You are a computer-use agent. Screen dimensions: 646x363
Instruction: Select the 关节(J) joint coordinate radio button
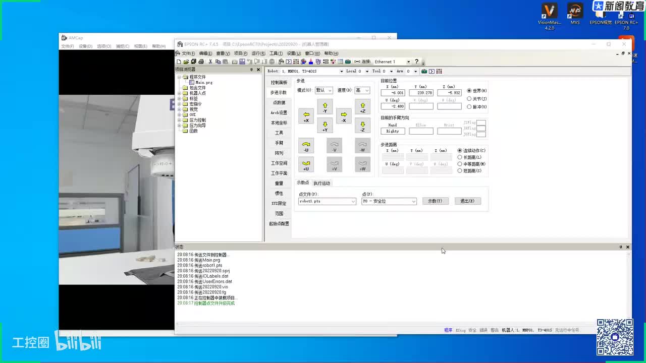coord(469,99)
